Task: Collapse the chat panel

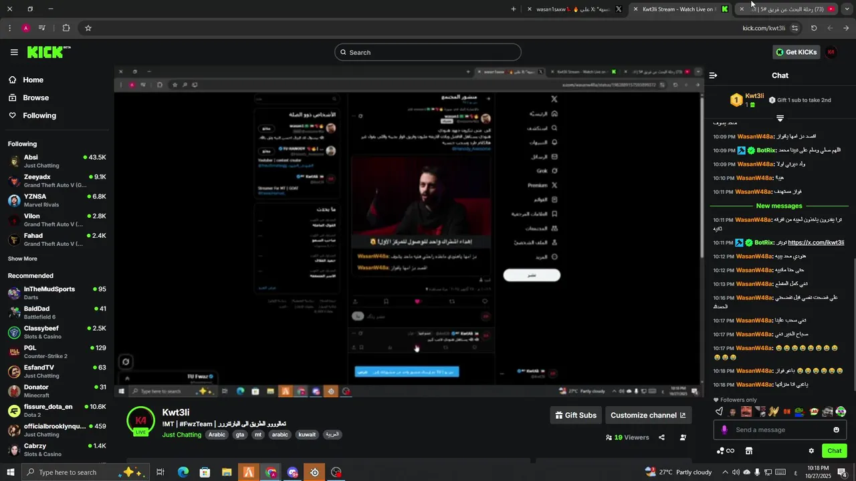Action: point(713,75)
